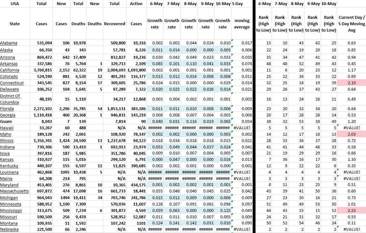Open the Alabama state link
This screenshot has height=233, width=366.
coord(9,43)
